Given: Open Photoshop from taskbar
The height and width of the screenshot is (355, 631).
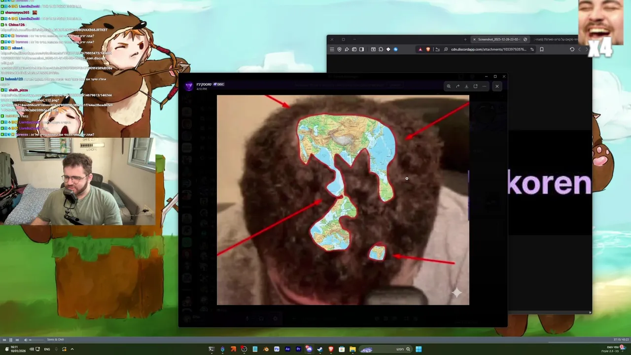Looking at the screenshot, I should (x=277, y=349).
